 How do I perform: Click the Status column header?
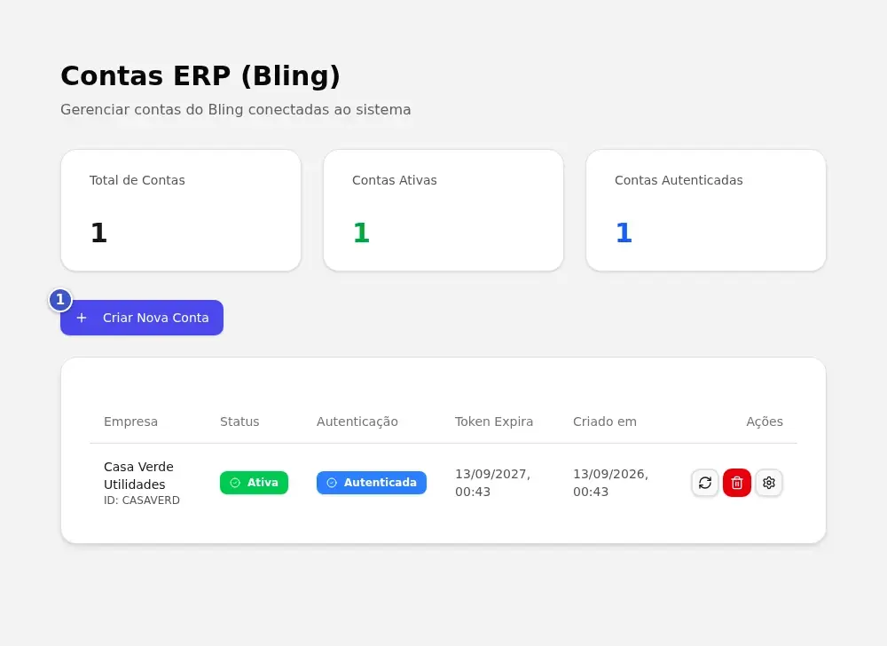tap(239, 421)
